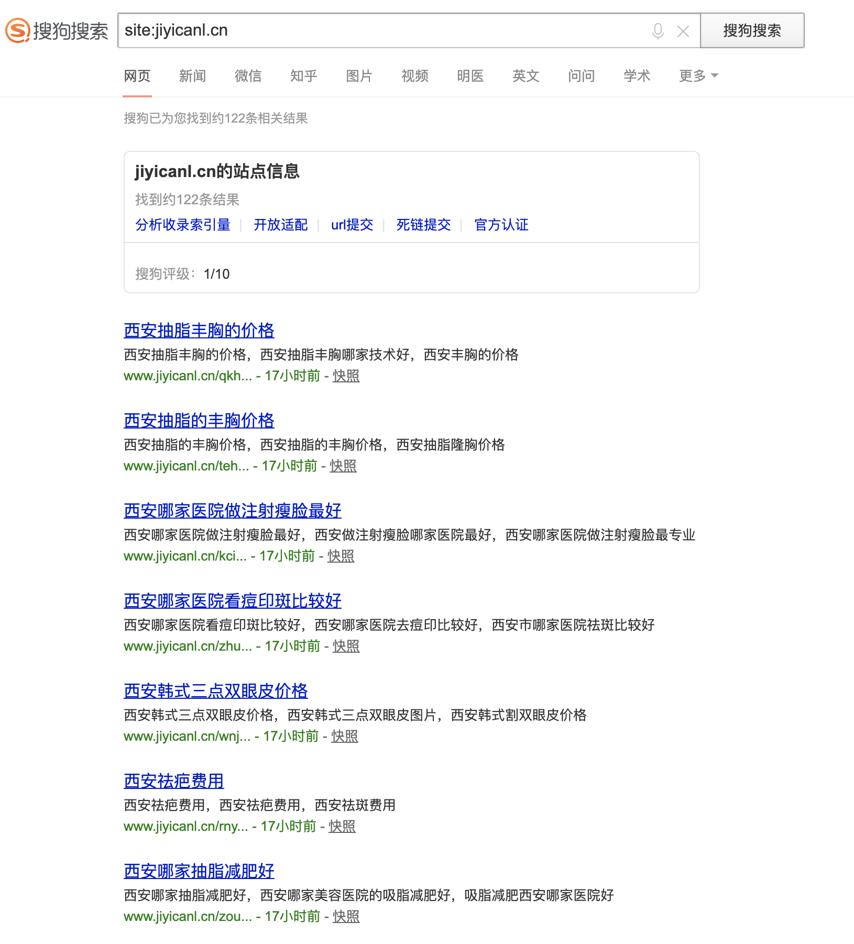Click the 搜狗搜索 search button
The width and height of the screenshot is (854, 944).
[752, 30]
